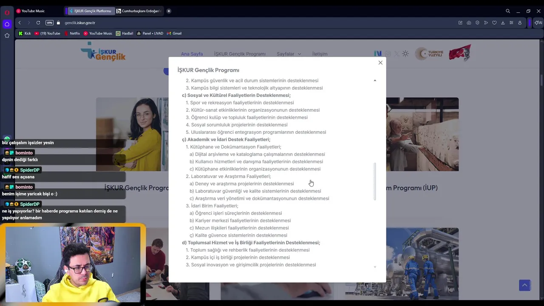Toggle light theme sun icon
The height and width of the screenshot is (306, 544).
(x=405, y=54)
